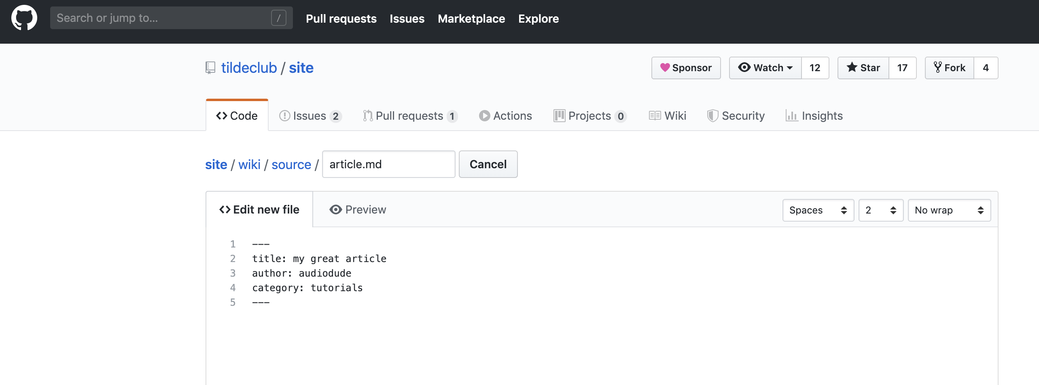
Task: Click the repository book icon
Action: 210,68
